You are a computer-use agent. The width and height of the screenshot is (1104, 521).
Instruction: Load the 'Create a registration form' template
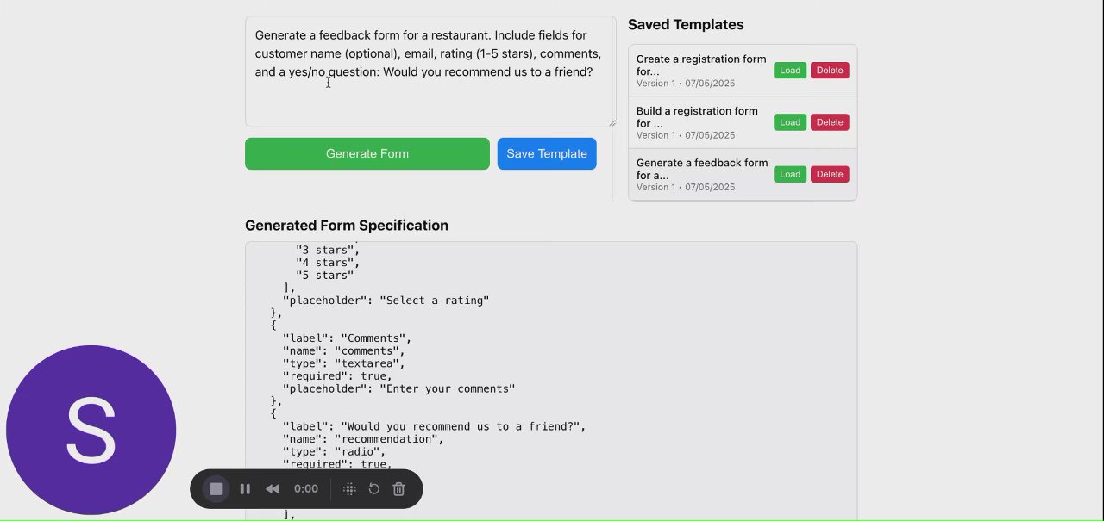pyautogui.click(x=790, y=71)
